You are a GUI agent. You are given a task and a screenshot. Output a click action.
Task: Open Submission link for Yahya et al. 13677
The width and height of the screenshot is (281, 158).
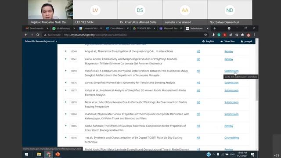(x=231, y=90)
